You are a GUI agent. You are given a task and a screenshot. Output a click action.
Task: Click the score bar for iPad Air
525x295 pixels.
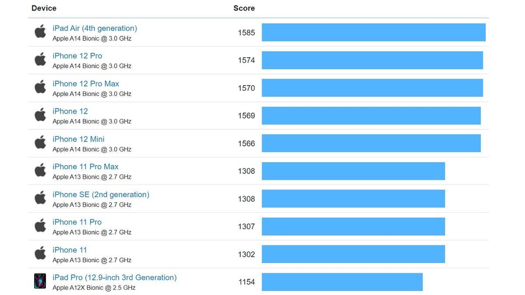pyautogui.click(x=374, y=32)
